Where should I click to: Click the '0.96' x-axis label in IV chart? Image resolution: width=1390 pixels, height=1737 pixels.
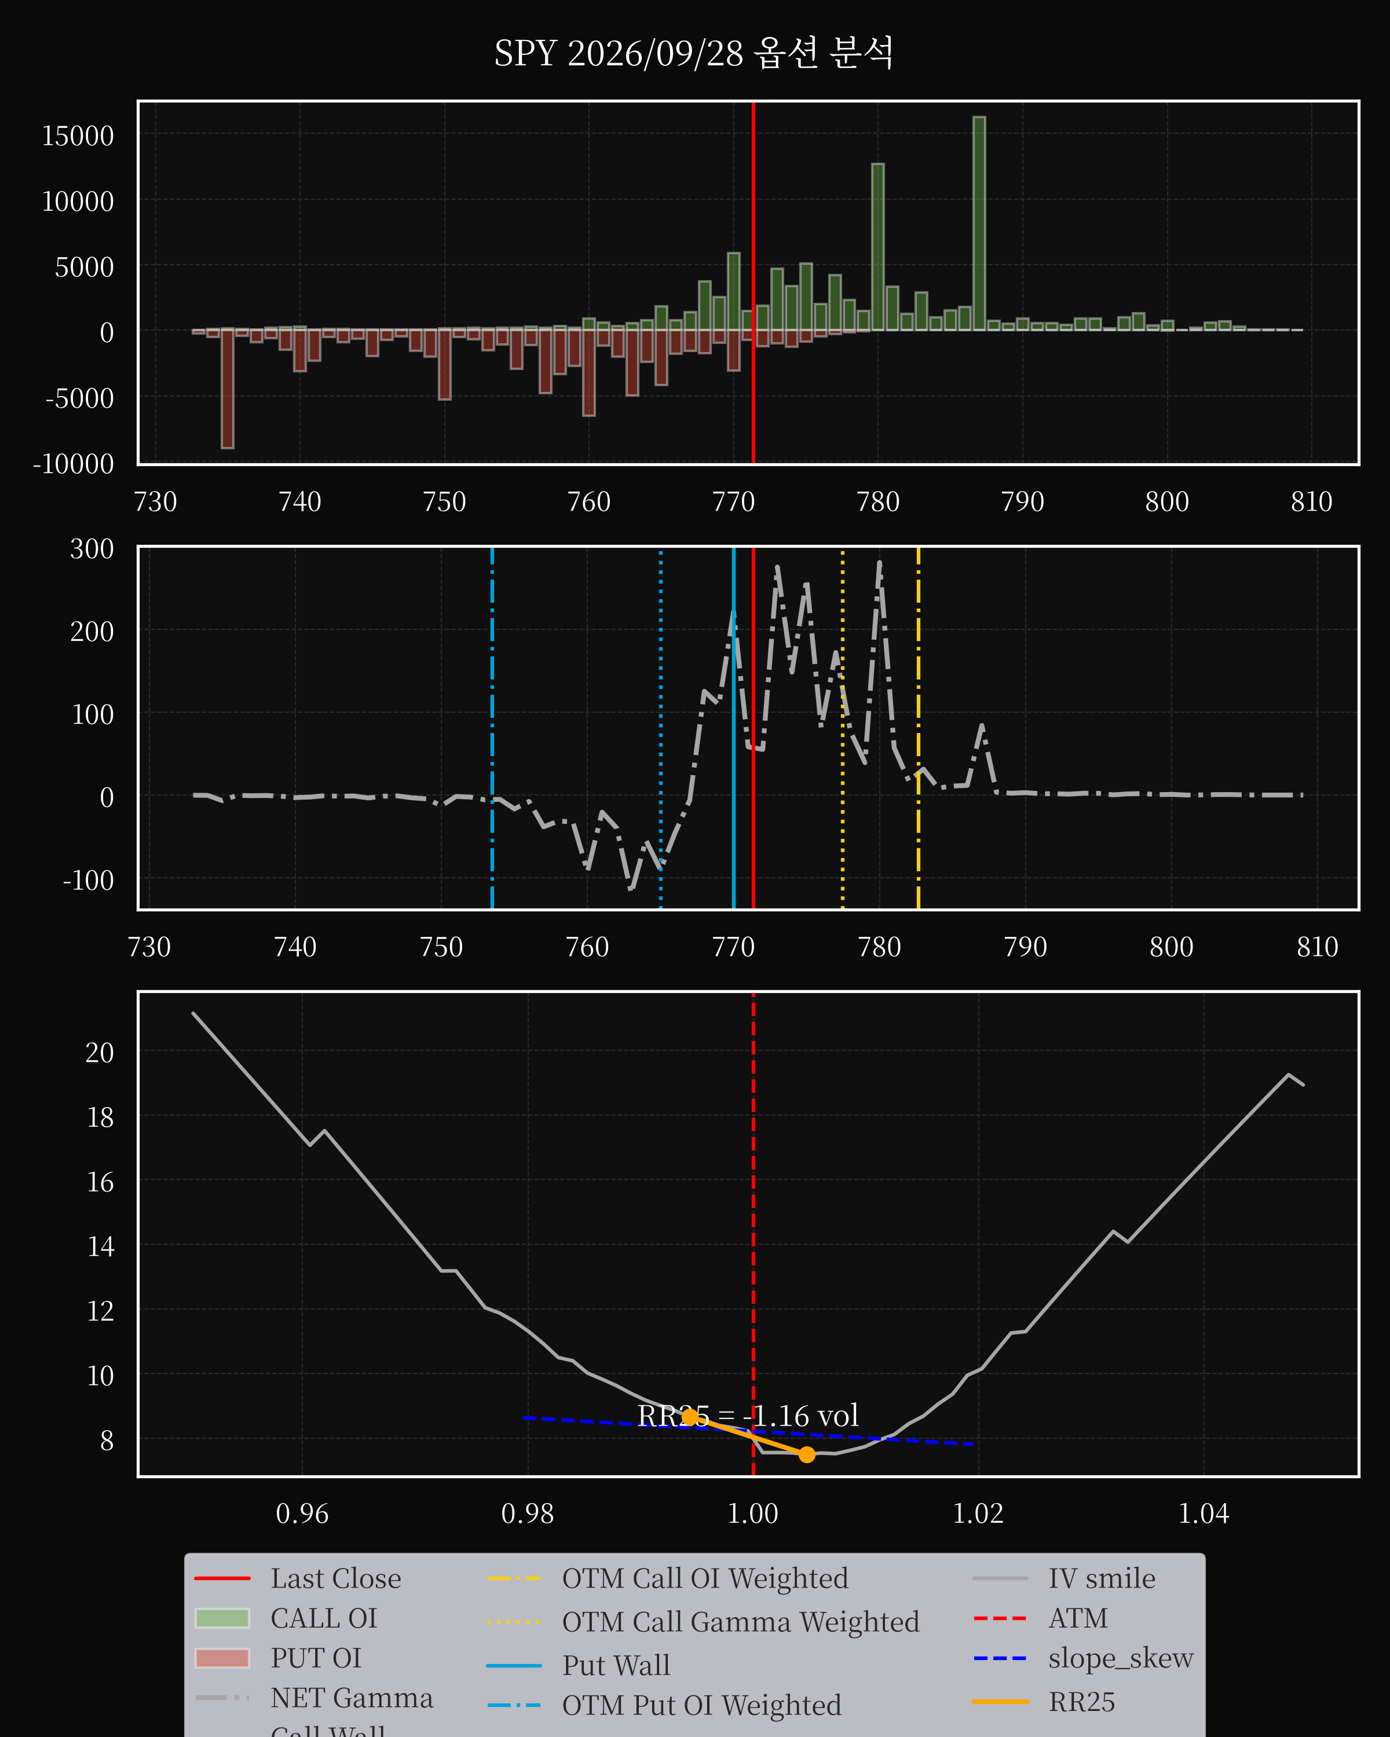pyautogui.click(x=302, y=1513)
